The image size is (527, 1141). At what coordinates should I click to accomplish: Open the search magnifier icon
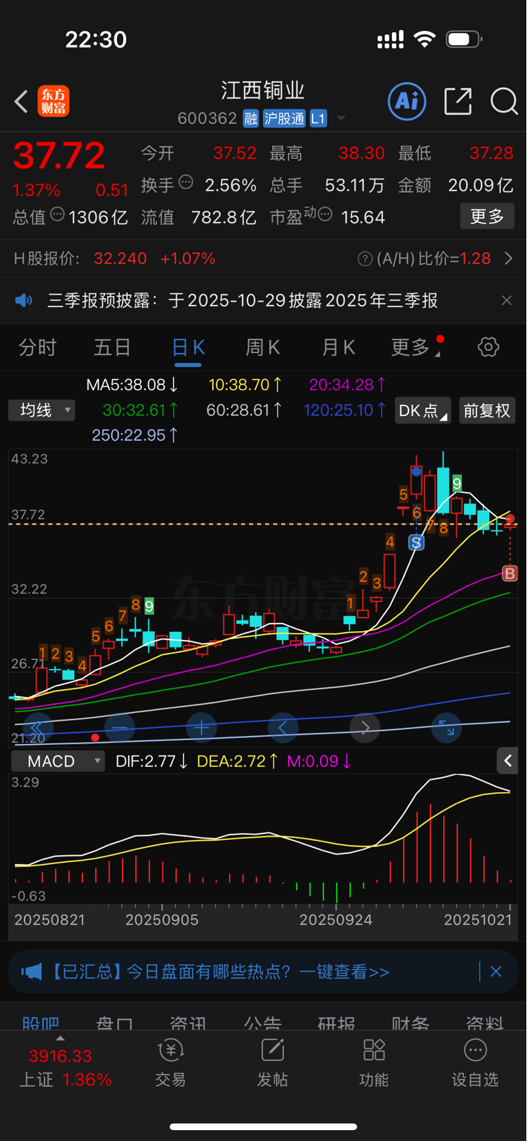coord(504,101)
